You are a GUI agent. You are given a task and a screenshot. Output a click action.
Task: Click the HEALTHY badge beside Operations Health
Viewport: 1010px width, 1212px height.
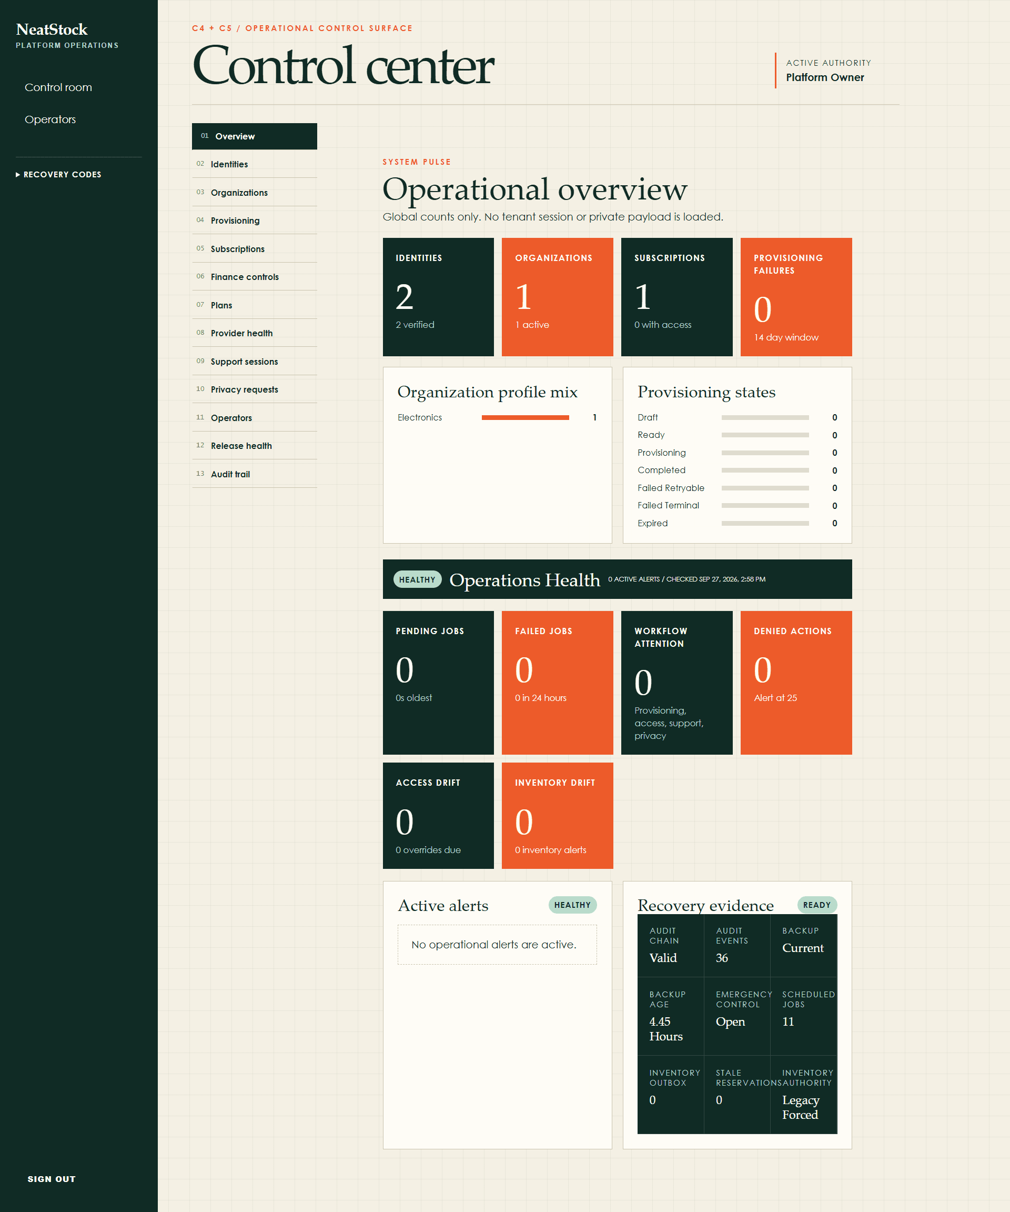[418, 579]
